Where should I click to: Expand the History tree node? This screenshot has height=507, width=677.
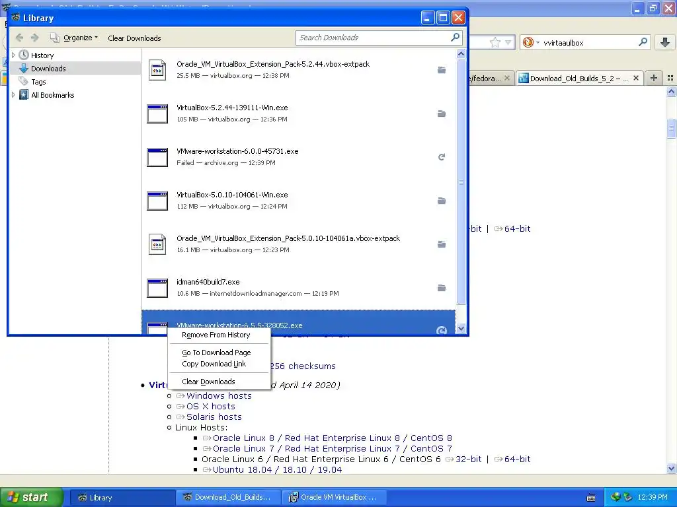[13, 55]
